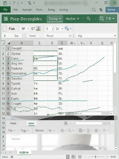Select column B header

(22, 43)
